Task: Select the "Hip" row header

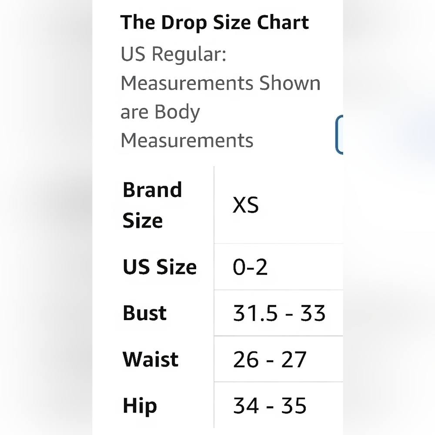Action: (140, 406)
